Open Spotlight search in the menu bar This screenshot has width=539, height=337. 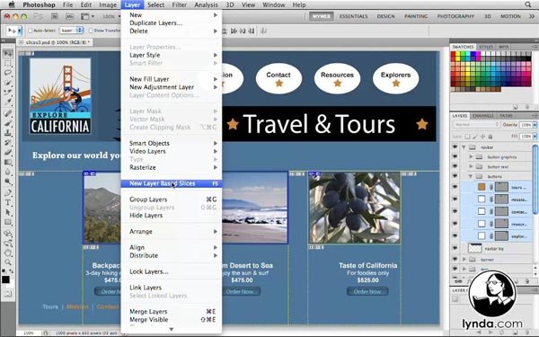(x=528, y=4)
